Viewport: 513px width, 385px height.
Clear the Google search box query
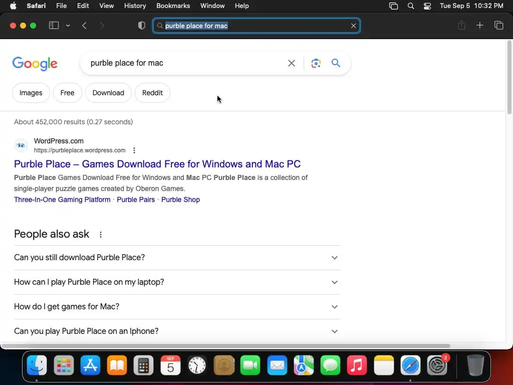(291, 63)
